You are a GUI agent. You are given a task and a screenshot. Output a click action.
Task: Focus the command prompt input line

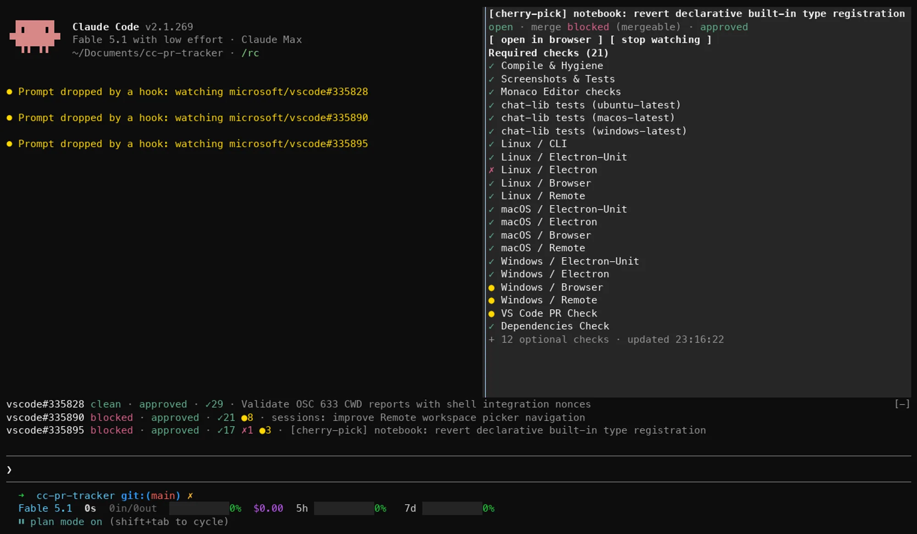(458, 469)
